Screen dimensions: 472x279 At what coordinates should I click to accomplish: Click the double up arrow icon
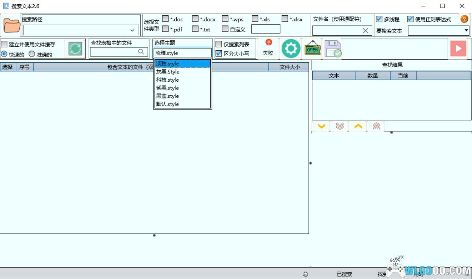pyautogui.click(x=376, y=126)
